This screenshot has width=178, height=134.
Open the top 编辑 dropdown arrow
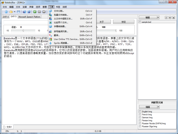point(158,18)
